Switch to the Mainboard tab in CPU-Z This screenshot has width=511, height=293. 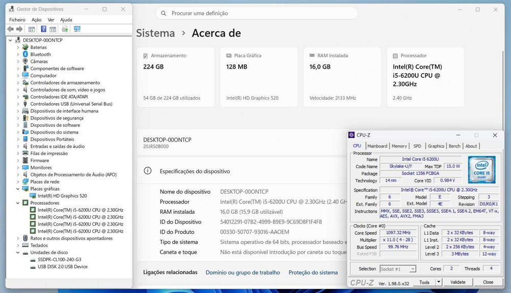[x=377, y=146]
